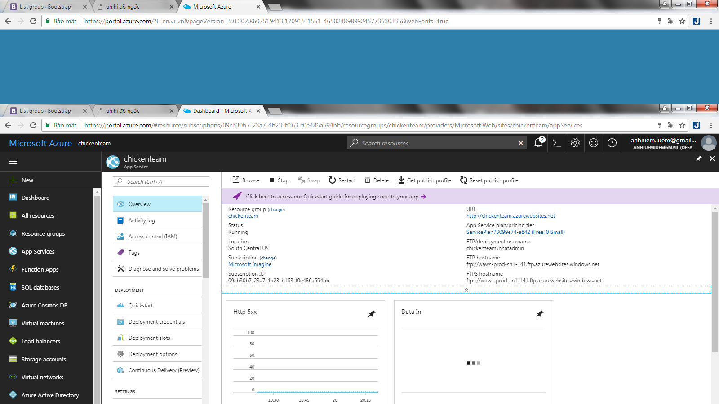Image resolution: width=719 pixels, height=404 pixels.
Task: Click the chickenteam breadcrumb
Action: (94, 143)
